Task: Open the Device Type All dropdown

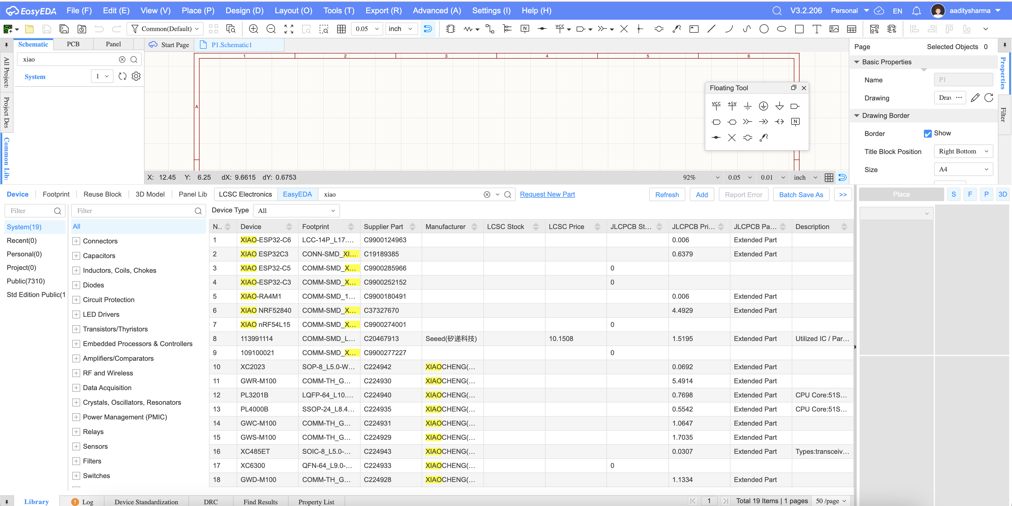Action: pyautogui.click(x=296, y=211)
